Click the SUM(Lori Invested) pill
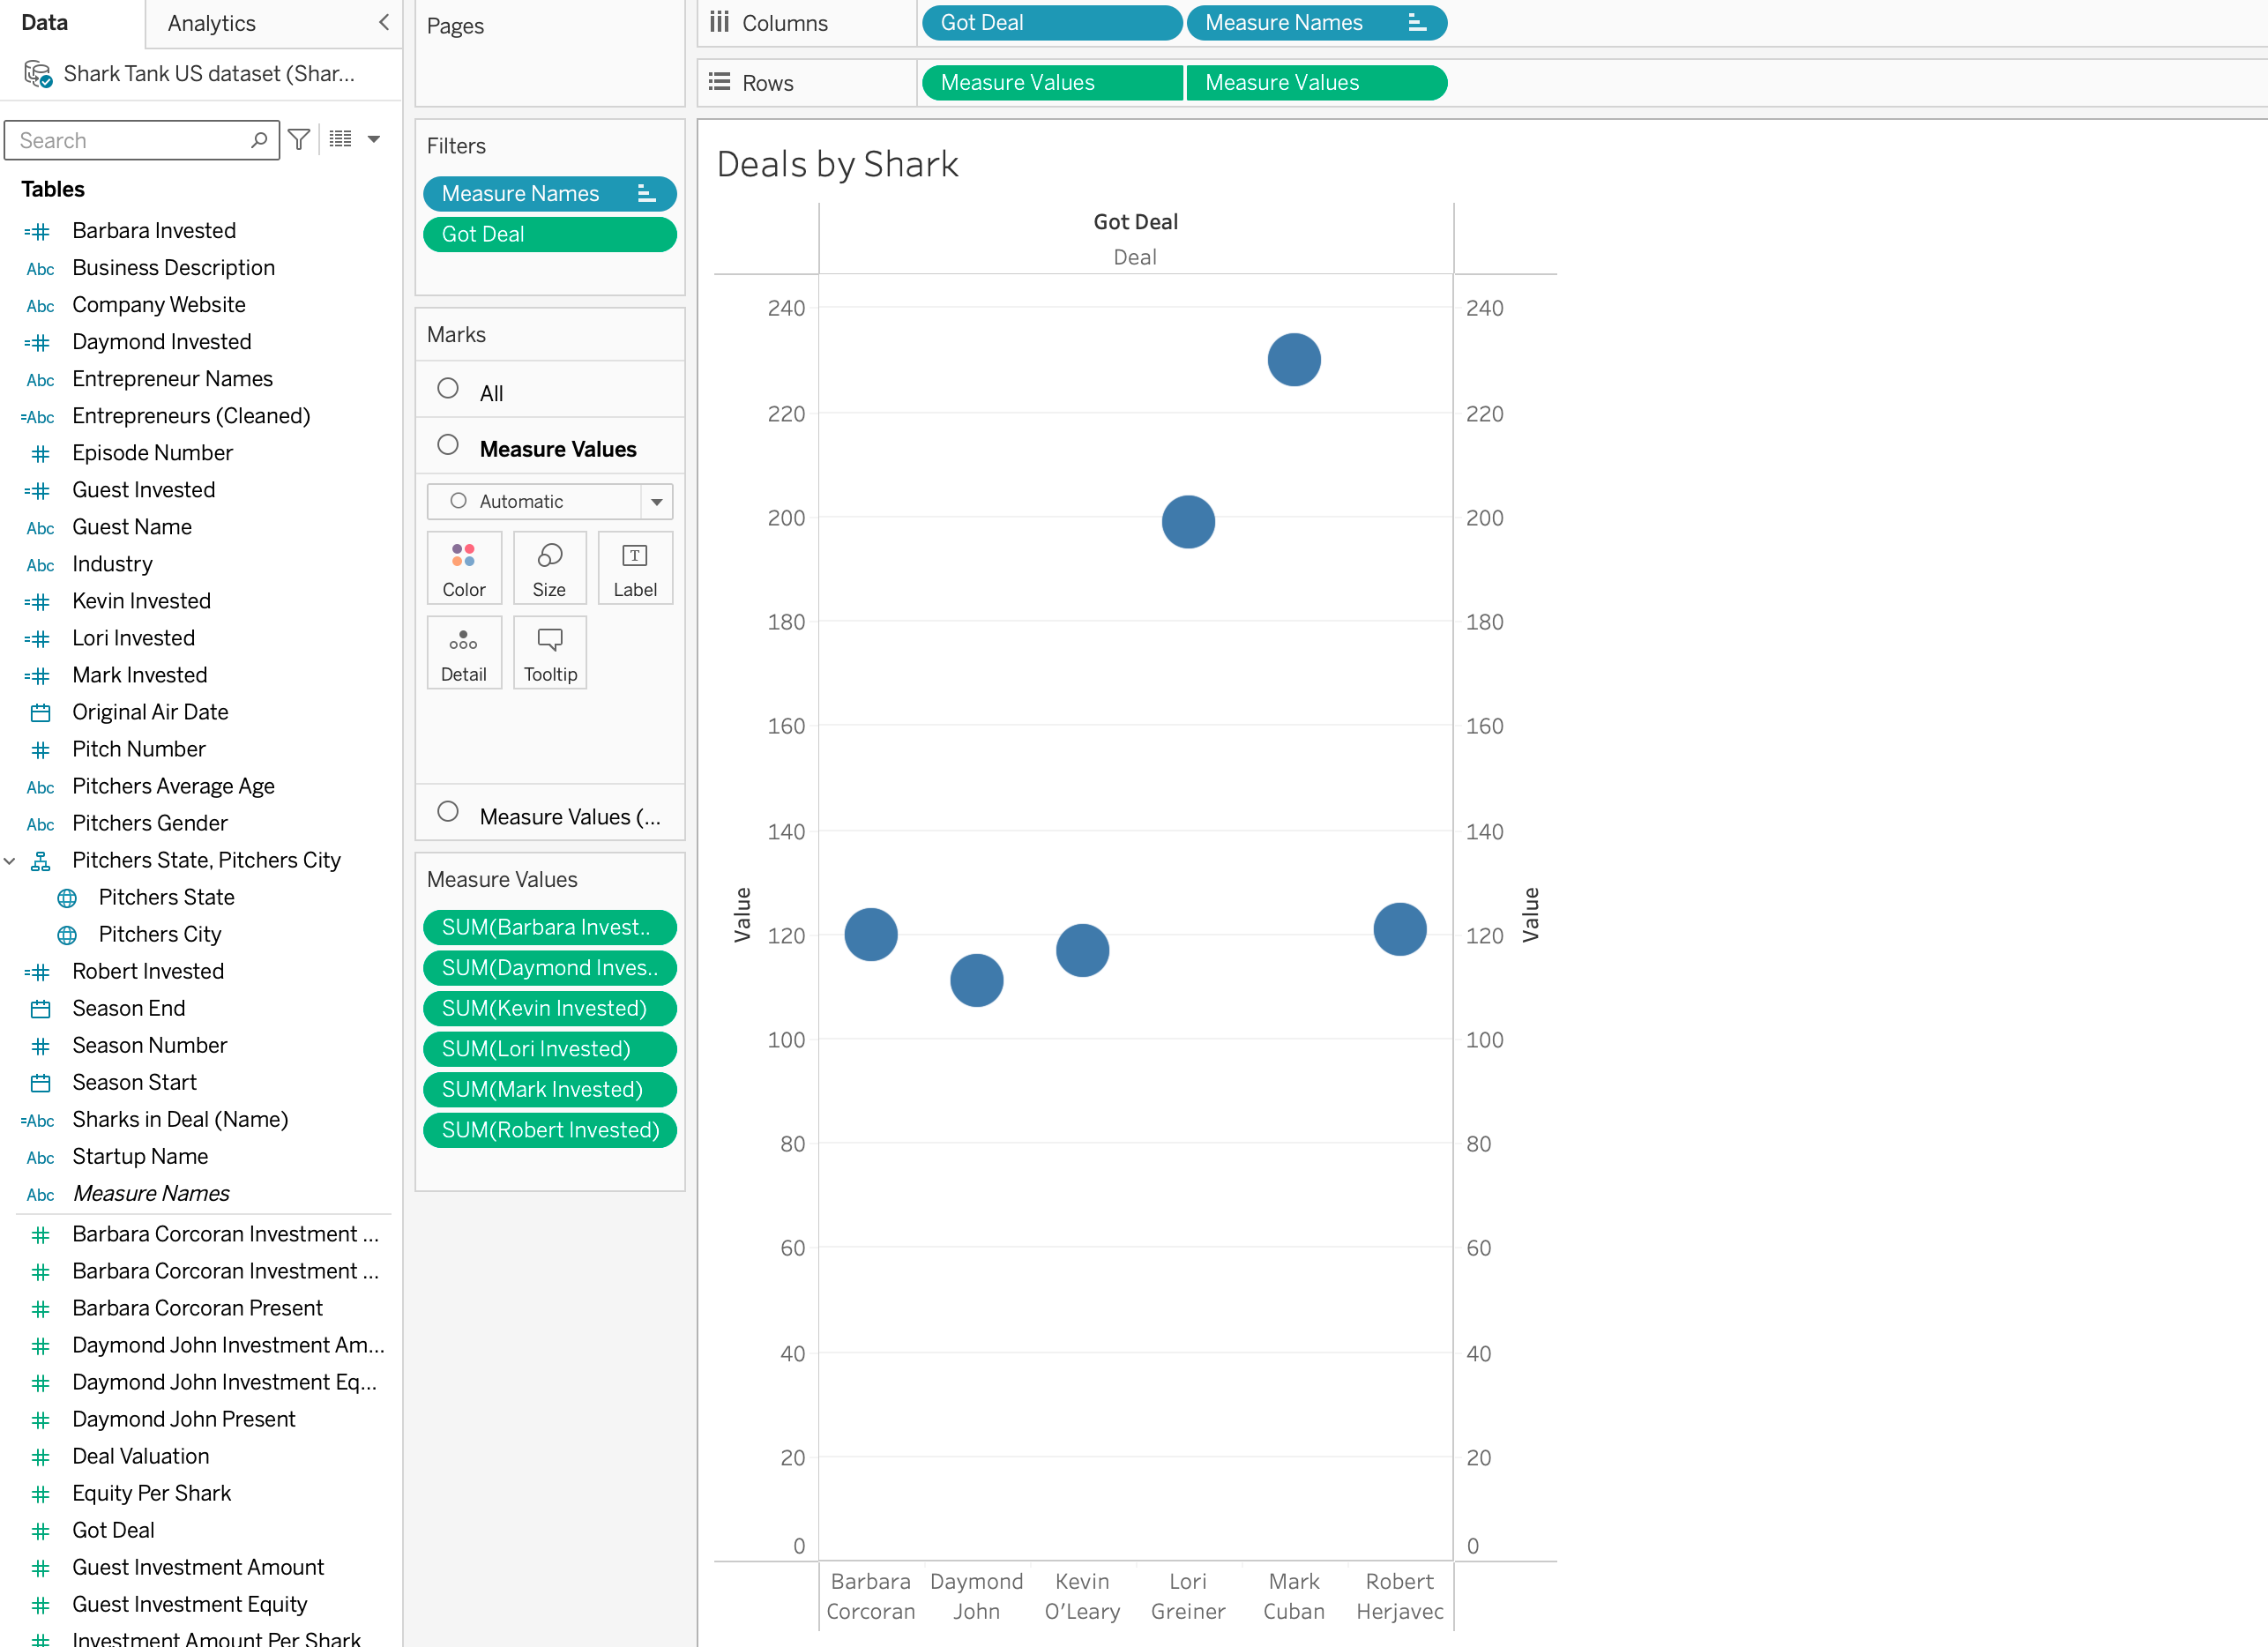2268x1647 pixels. click(x=549, y=1048)
